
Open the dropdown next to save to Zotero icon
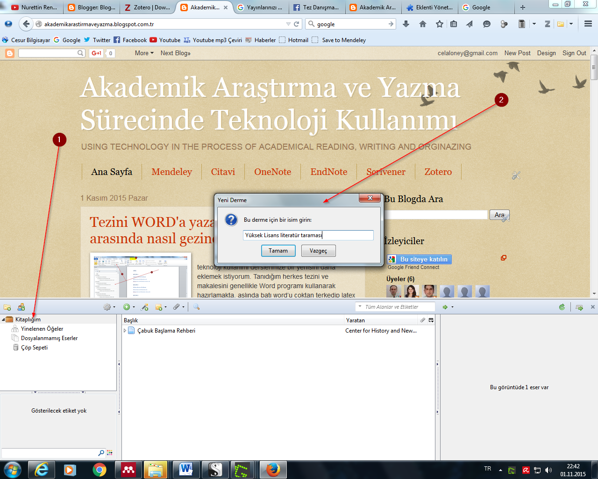pos(571,24)
